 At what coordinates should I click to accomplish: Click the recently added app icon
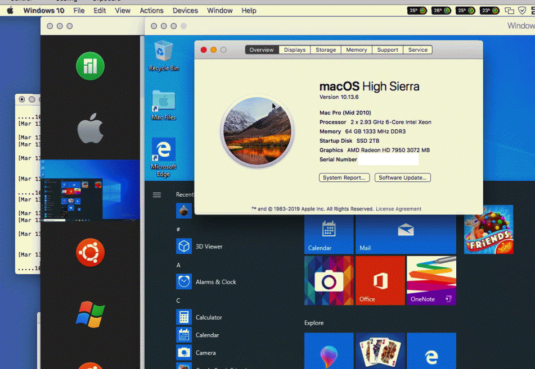(184, 211)
